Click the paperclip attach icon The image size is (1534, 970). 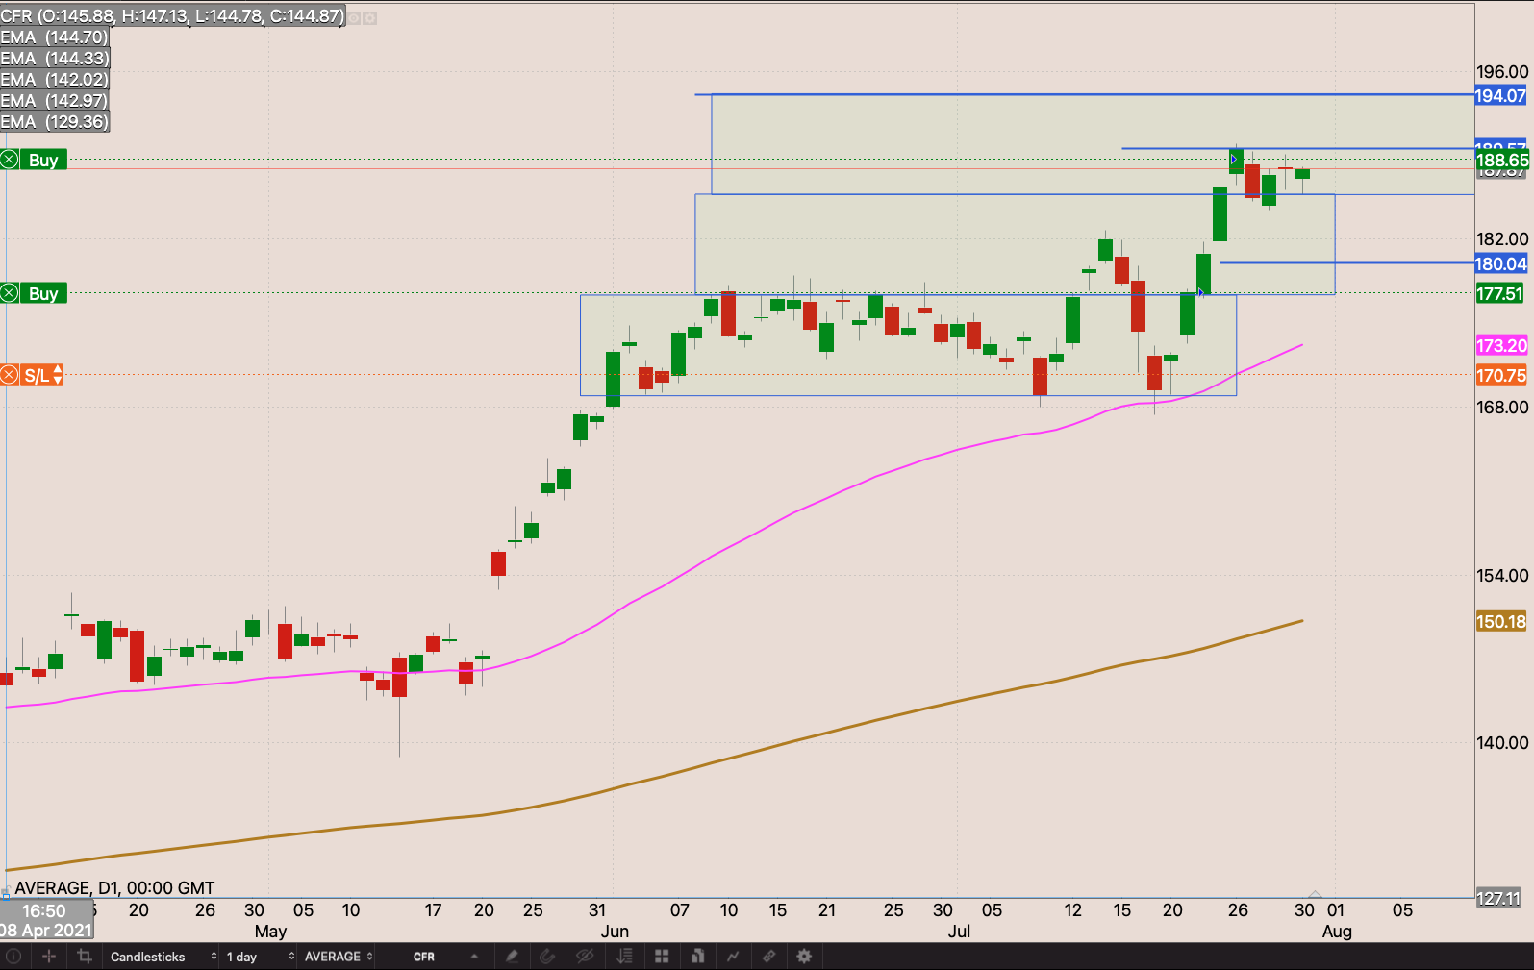547,957
